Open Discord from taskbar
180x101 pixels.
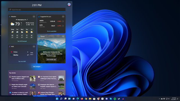pyautogui.click(x=107, y=99)
